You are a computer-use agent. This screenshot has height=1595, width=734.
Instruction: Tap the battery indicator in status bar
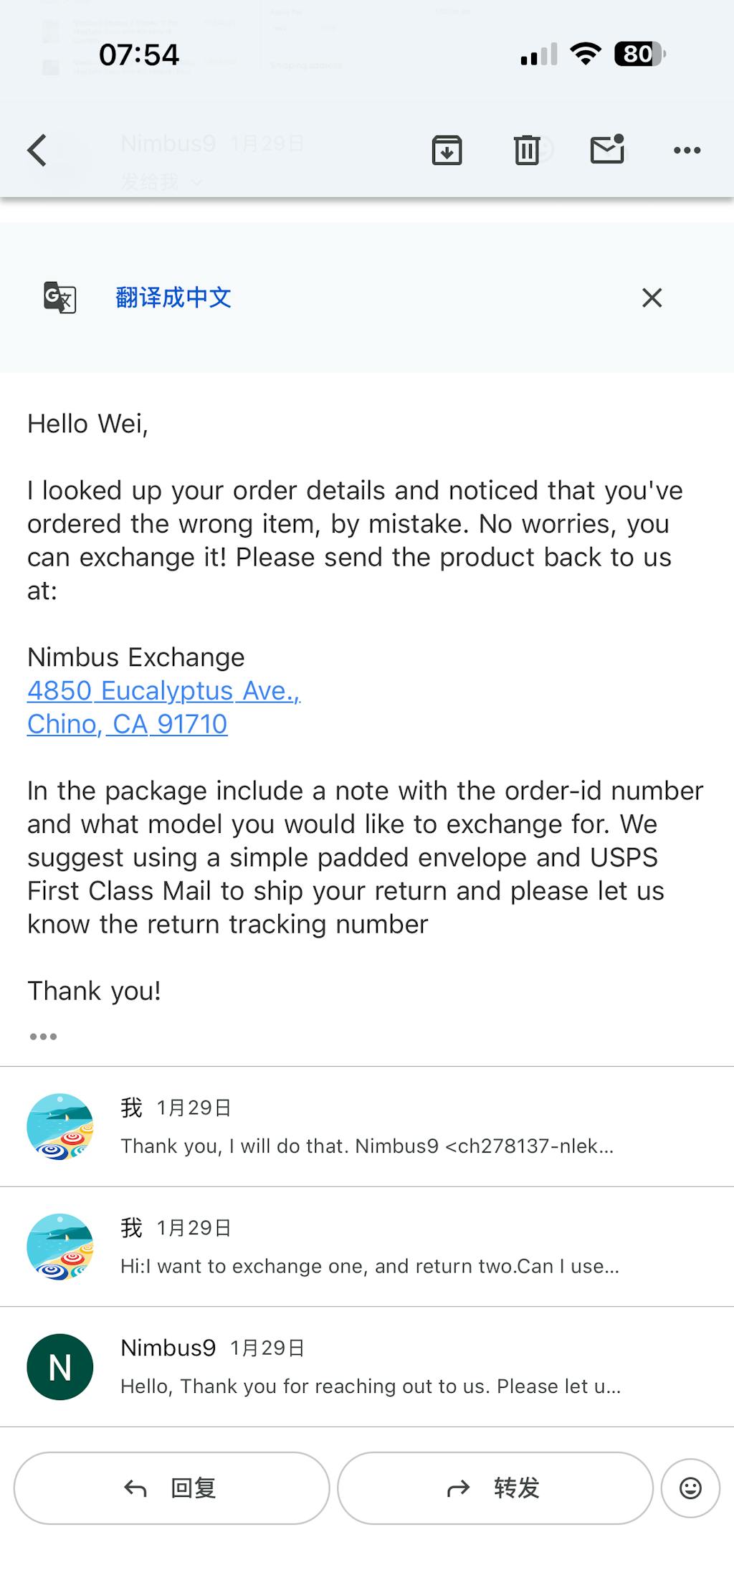tap(639, 54)
